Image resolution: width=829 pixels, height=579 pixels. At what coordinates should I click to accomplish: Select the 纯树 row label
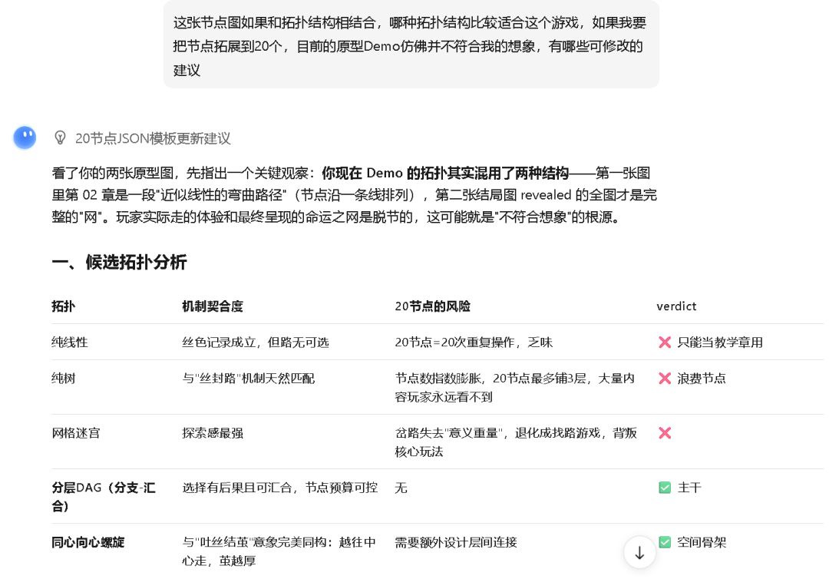click(x=64, y=378)
